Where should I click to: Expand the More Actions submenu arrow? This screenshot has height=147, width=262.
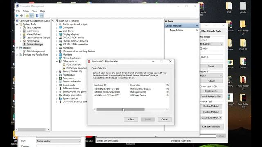tap(197, 30)
